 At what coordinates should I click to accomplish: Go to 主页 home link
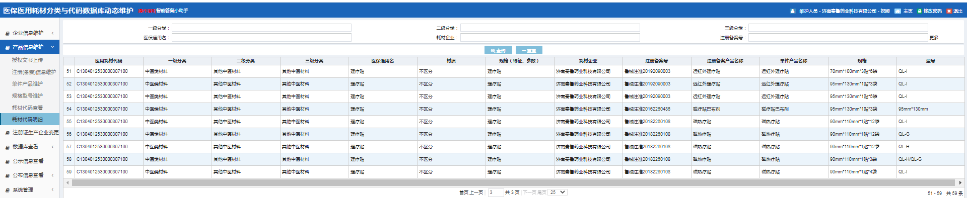[x=908, y=11]
